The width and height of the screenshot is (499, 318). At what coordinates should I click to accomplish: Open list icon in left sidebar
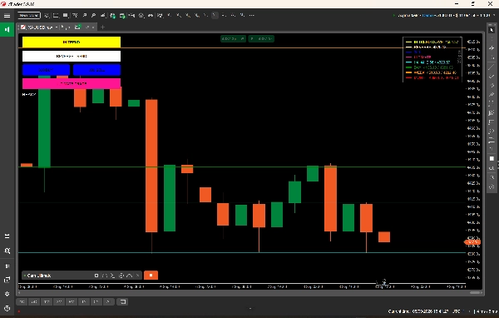pyautogui.click(x=7, y=236)
